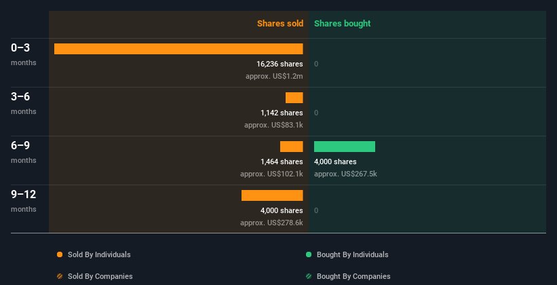Click the Shares sold column header
This screenshot has height=285, width=557.
click(x=280, y=24)
